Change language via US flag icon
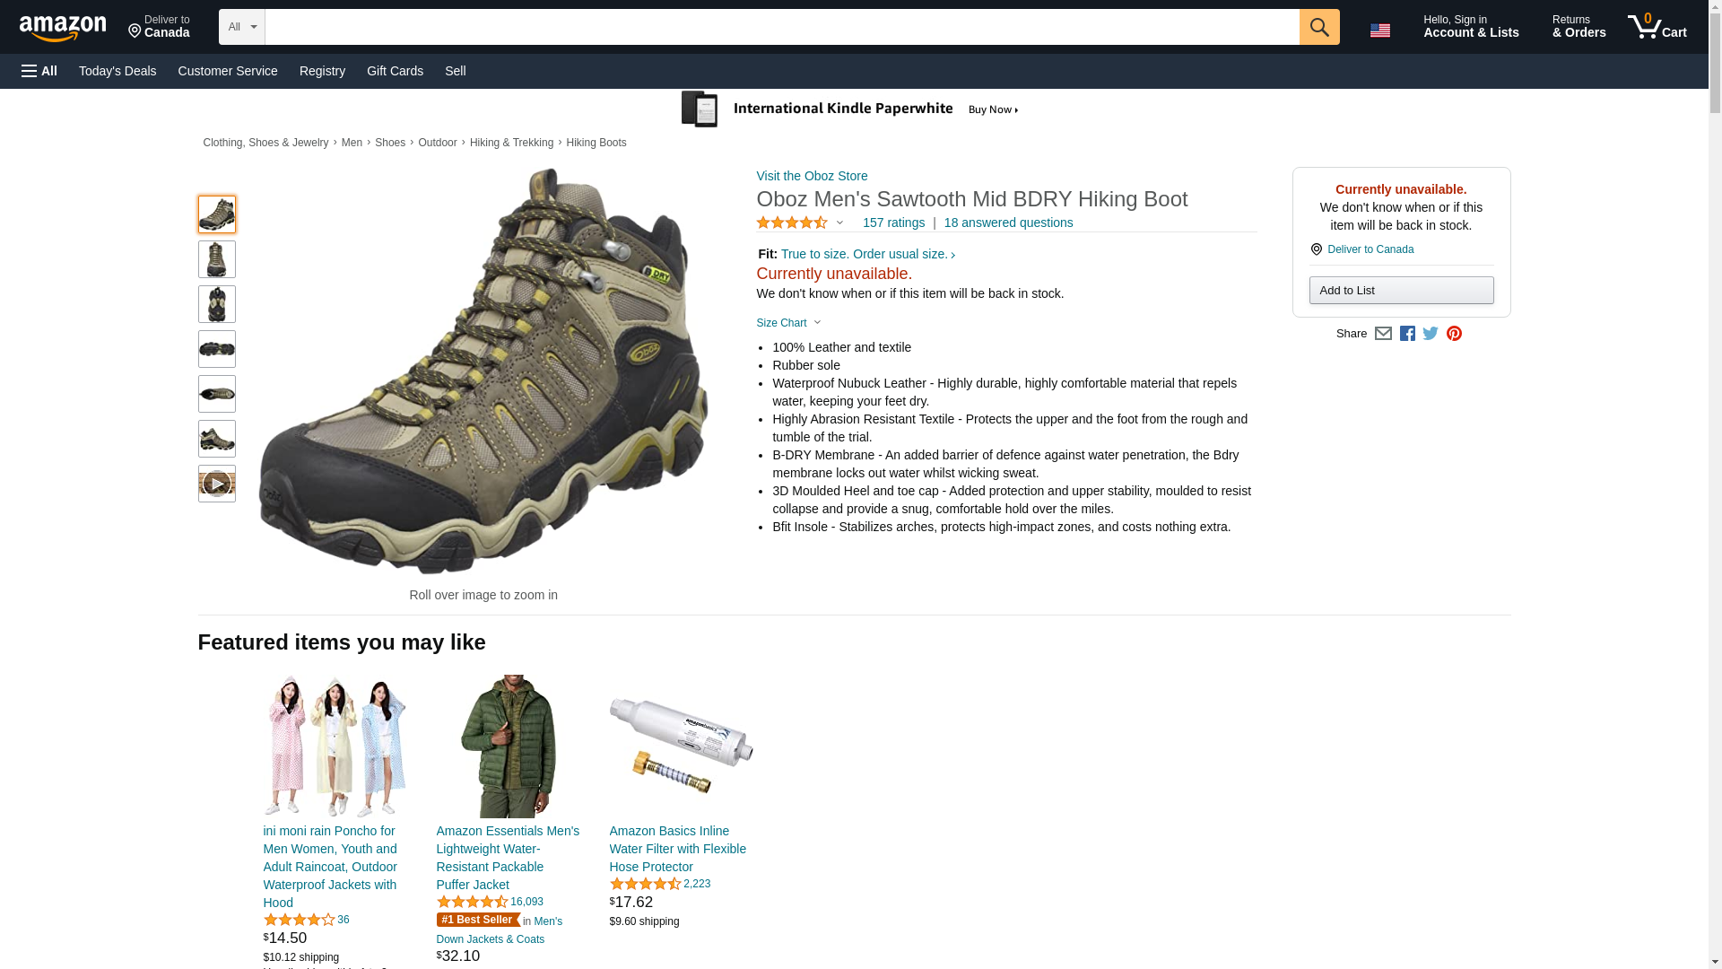 1379,30
